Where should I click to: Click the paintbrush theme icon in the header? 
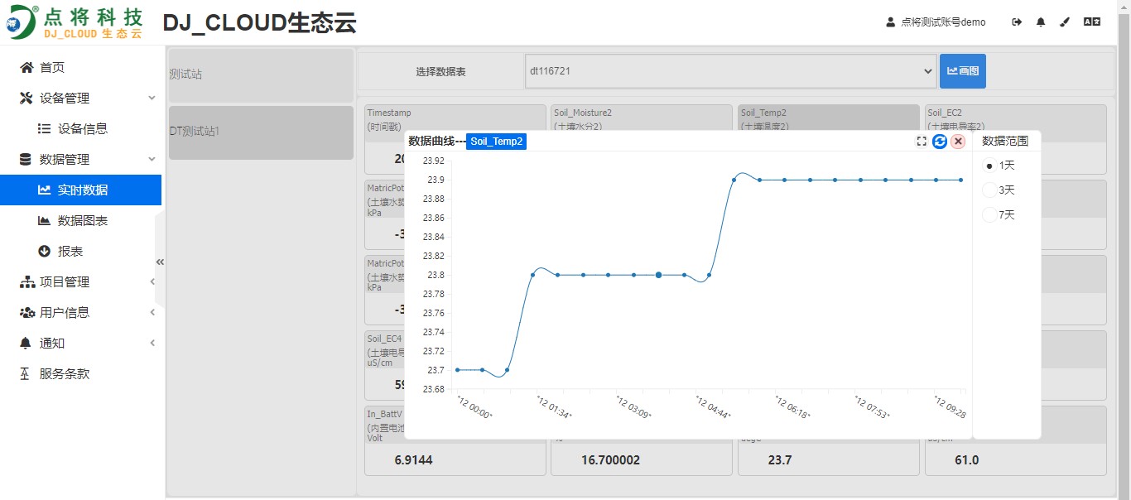pos(1064,22)
